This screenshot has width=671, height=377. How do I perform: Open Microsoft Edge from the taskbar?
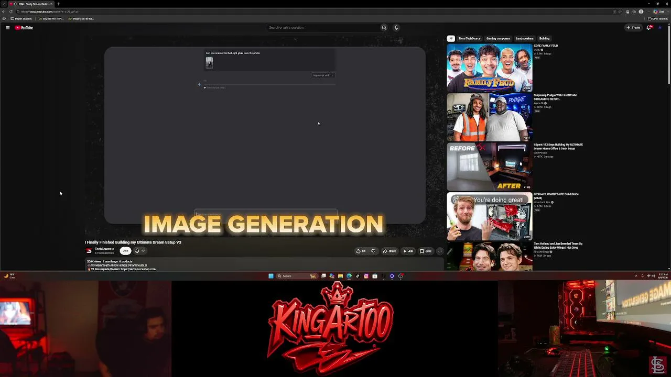[x=349, y=276]
